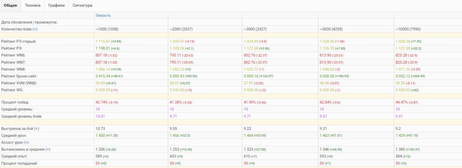Screen dimensions: 462x168
Task: Click the value 5 090.93 (+85.06)
Action: click(184, 76)
